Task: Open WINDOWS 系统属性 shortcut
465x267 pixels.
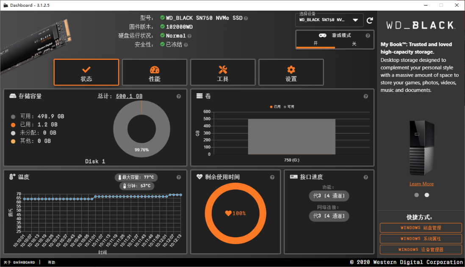Action: pyautogui.click(x=421, y=239)
